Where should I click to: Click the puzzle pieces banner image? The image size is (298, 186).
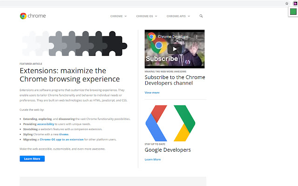pos(74,43)
